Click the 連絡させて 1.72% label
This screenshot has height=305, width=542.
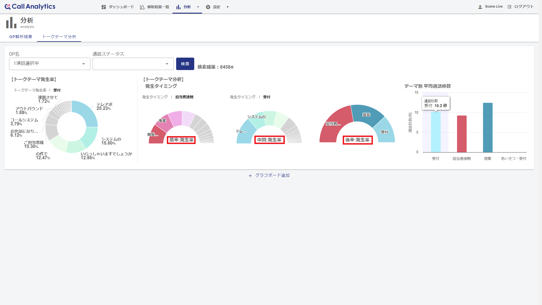coord(48,99)
